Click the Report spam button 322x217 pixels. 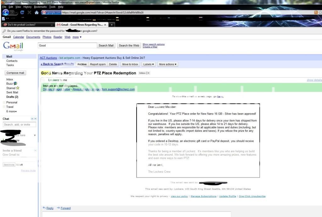click(x=98, y=64)
